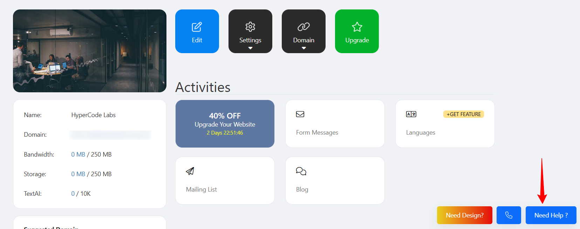Viewport: 580px width, 229px height.
Task: Click the pencil edit icon
Action: [197, 27]
